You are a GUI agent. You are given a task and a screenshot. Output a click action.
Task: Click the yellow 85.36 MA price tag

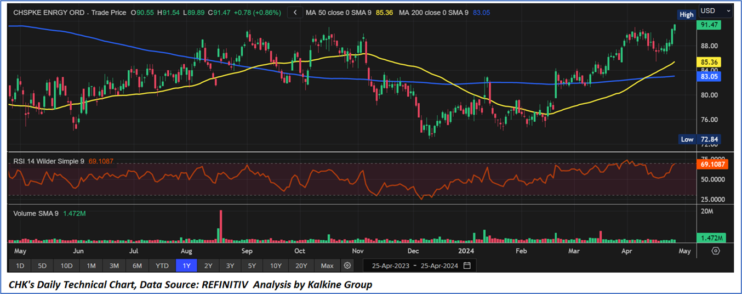709,62
